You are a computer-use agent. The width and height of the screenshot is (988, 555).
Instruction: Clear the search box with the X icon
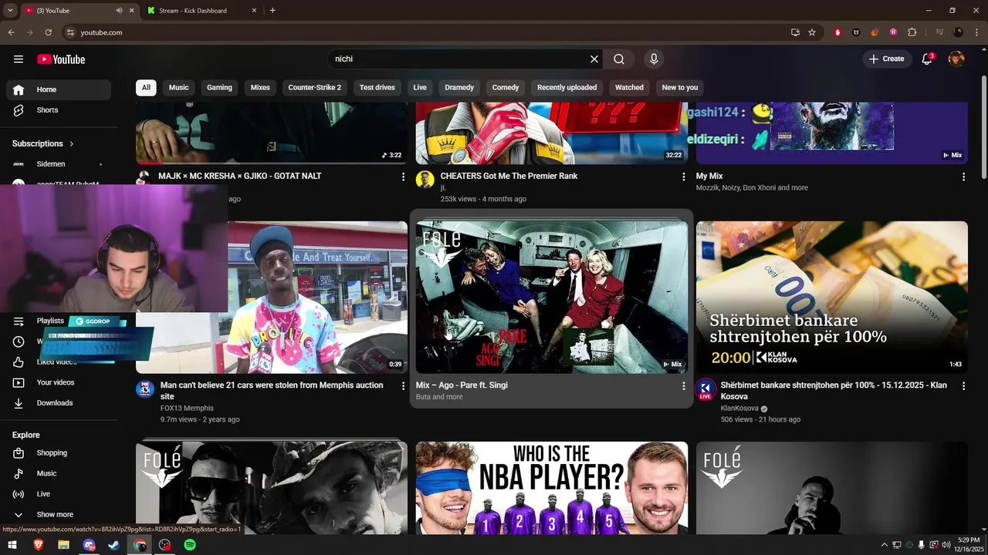pos(594,59)
